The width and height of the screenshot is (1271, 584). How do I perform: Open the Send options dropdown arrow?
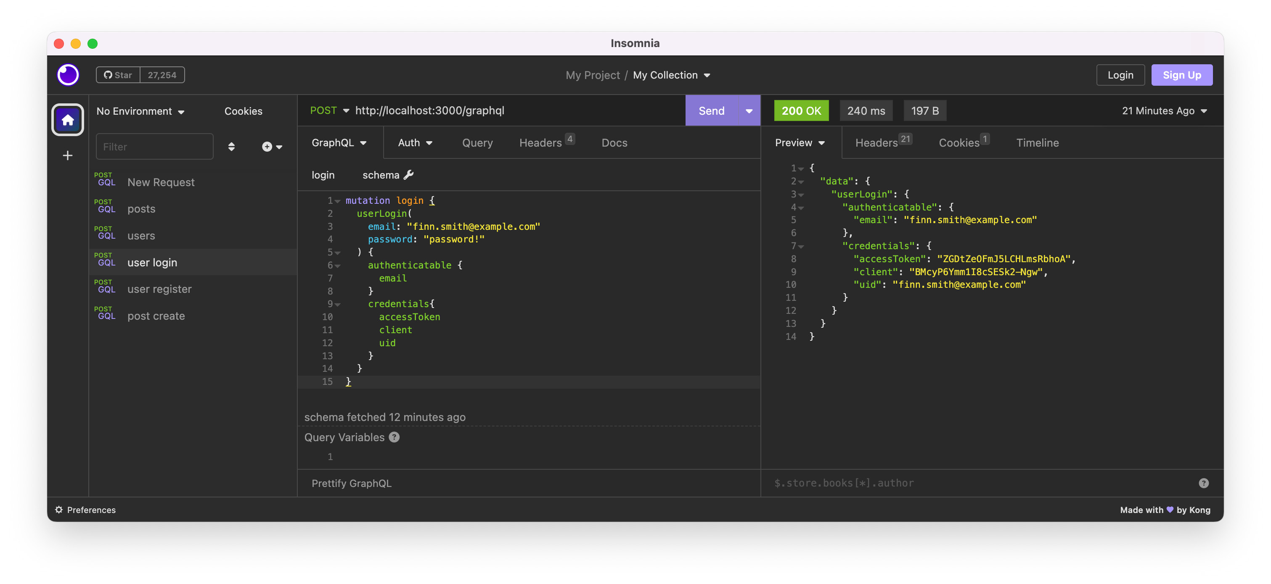749,111
